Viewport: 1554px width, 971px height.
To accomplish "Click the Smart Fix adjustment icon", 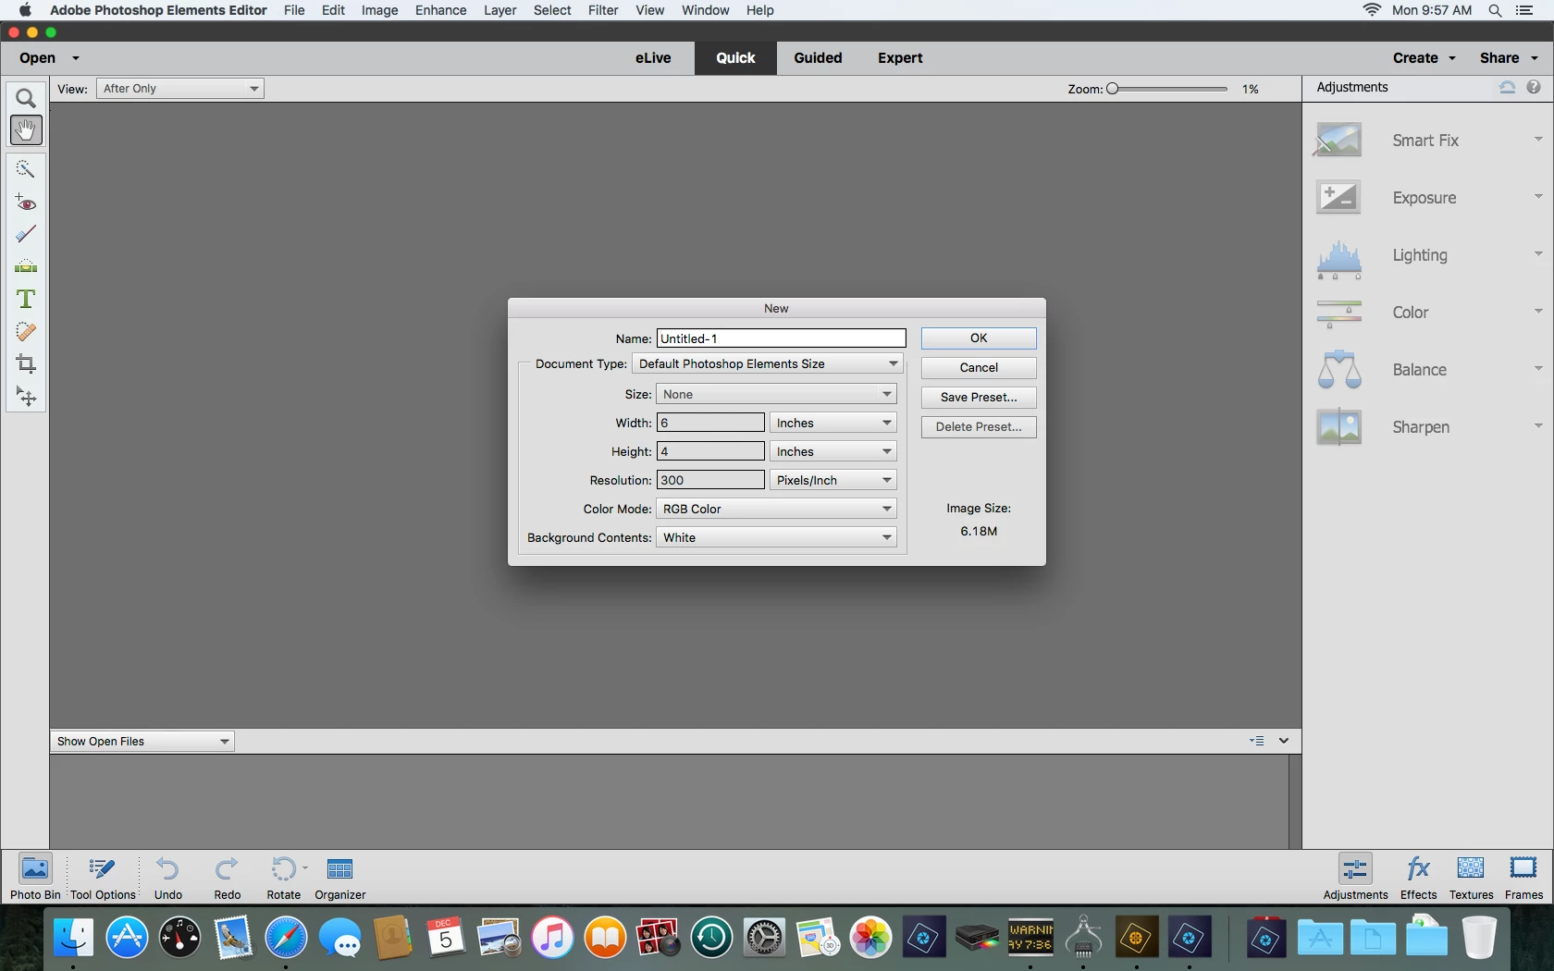I will [1338, 141].
